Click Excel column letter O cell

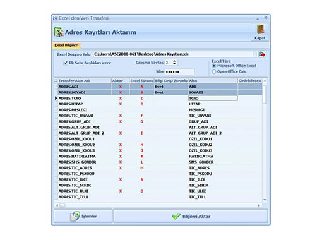pos(142,191)
